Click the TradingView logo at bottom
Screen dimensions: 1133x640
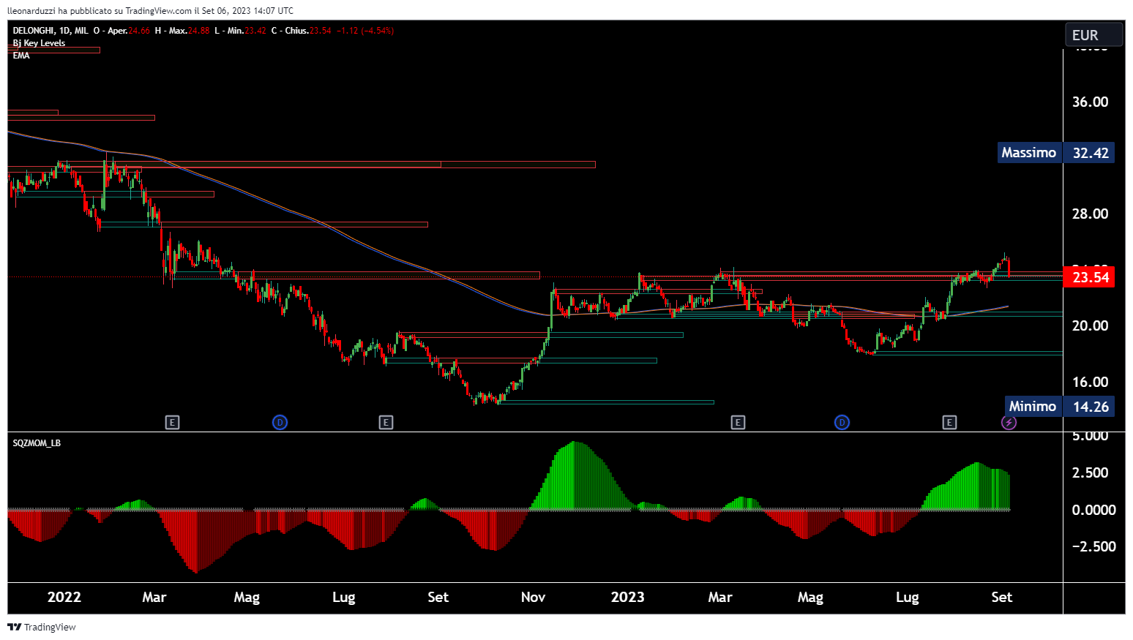click(42, 627)
